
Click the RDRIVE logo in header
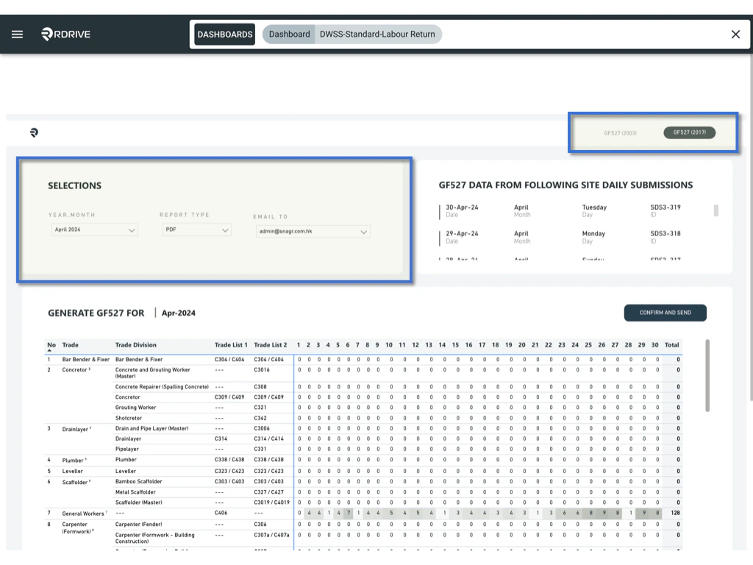point(65,34)
